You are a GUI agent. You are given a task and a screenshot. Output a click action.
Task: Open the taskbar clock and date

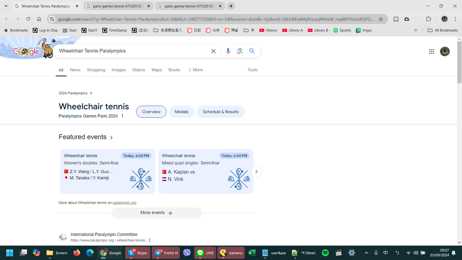439,253
